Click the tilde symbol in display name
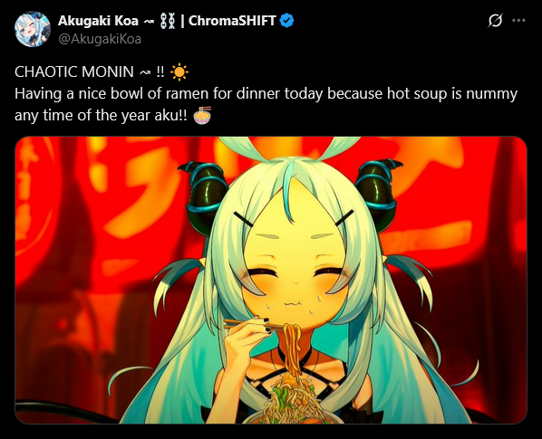The height and width of the screenshot is (439, 542). [149, 22]
